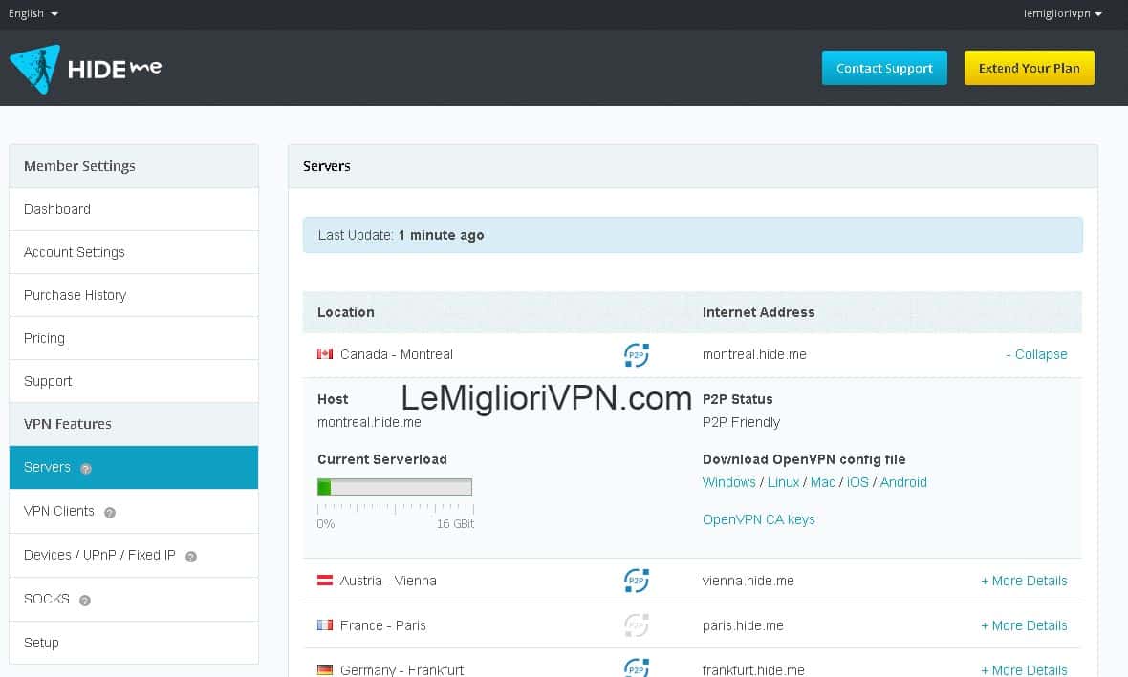Open Account Settings in the sidebar
The image size is (1128, 677).
(x=134, y=252)
